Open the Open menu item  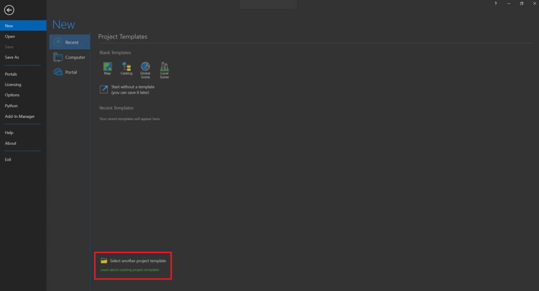point(10,36)
